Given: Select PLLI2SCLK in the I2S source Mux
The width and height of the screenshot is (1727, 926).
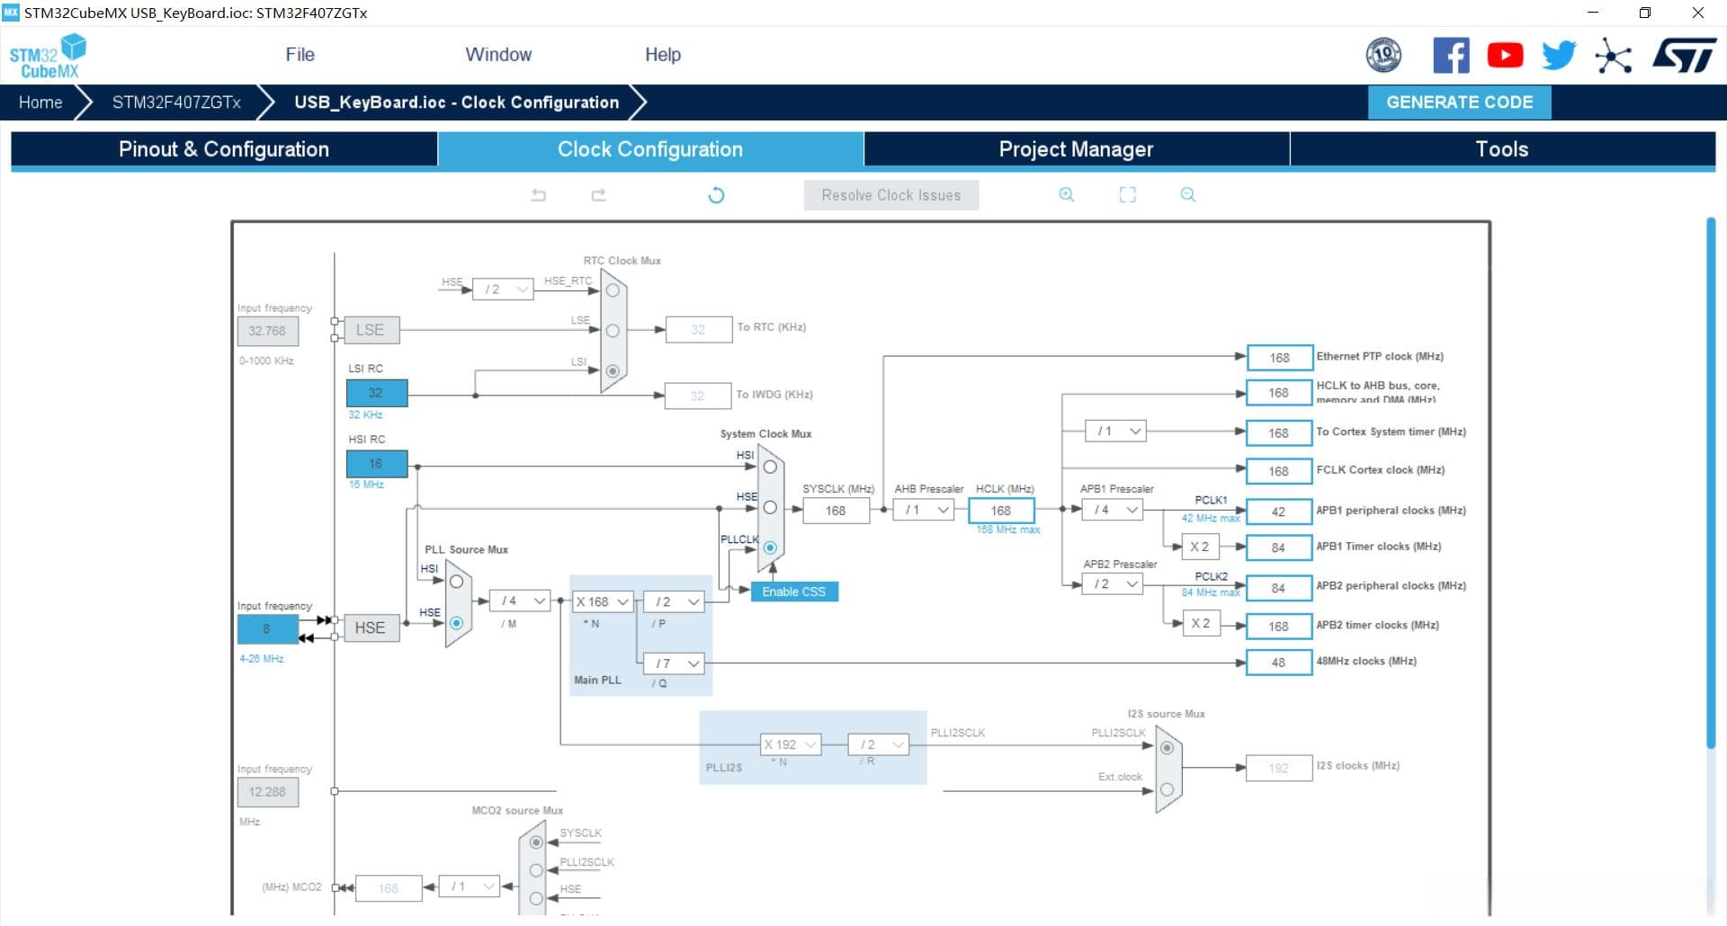Looking at the screenshot, I should [x=1167, y=748].
